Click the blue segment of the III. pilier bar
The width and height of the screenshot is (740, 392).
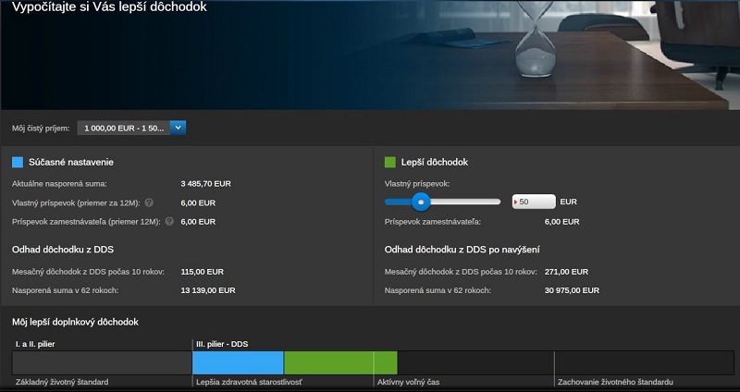point(238,362)
